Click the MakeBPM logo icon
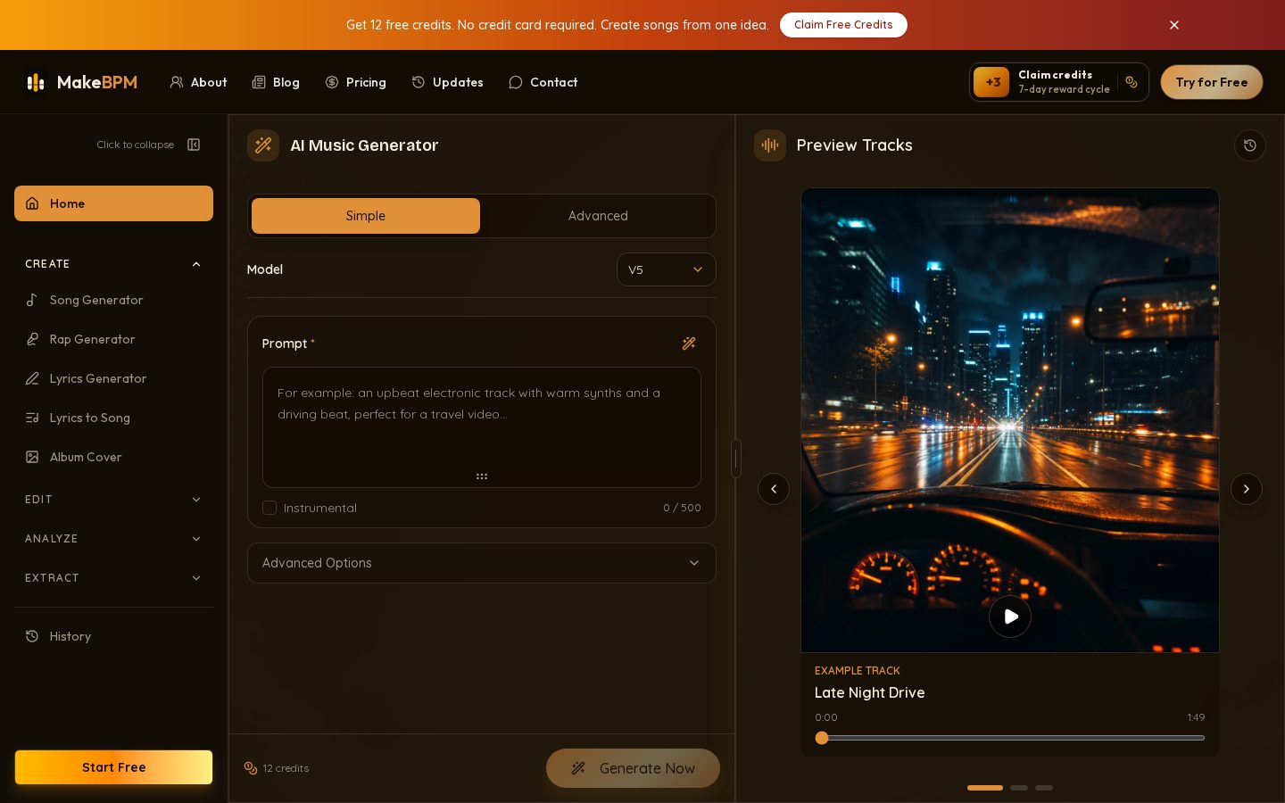This screenshot has width=1285, height=803. [36, 82]
